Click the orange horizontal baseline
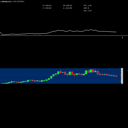Viewport: 128px width, 128px height. (x=64, y=36)
